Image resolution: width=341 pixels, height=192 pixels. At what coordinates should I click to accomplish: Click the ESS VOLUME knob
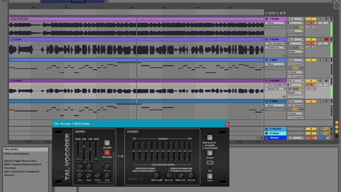157,175
